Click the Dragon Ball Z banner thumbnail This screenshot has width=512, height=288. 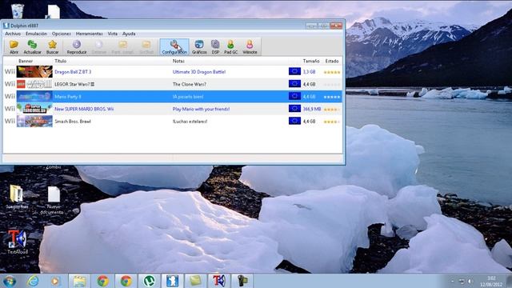coord(34,71)
